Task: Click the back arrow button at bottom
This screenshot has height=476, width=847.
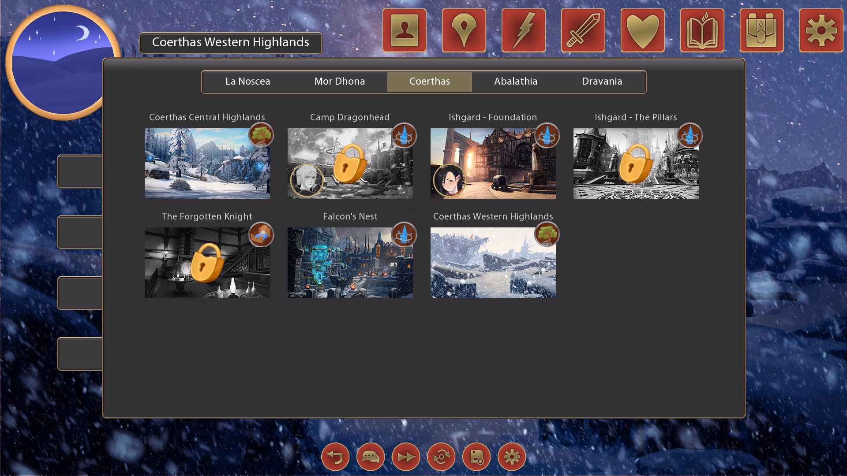Action: [335, 457]
